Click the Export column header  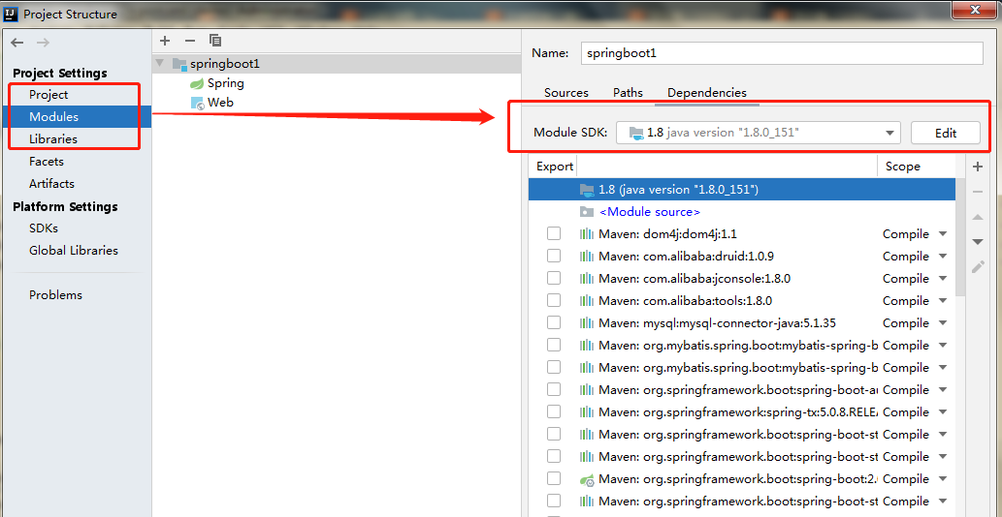tap(555, 167)
